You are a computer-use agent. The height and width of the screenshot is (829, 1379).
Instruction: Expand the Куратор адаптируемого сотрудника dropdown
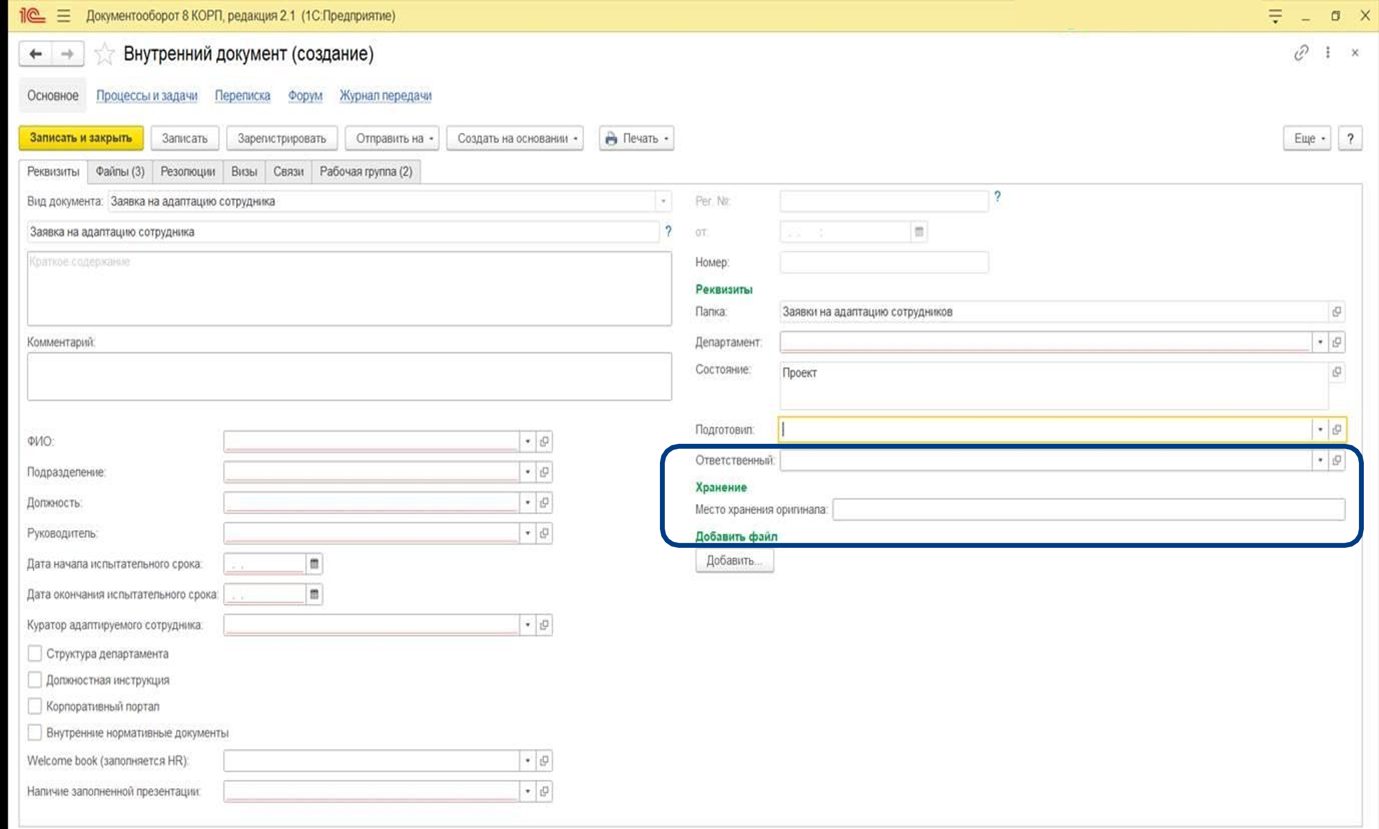pos(527,625)
